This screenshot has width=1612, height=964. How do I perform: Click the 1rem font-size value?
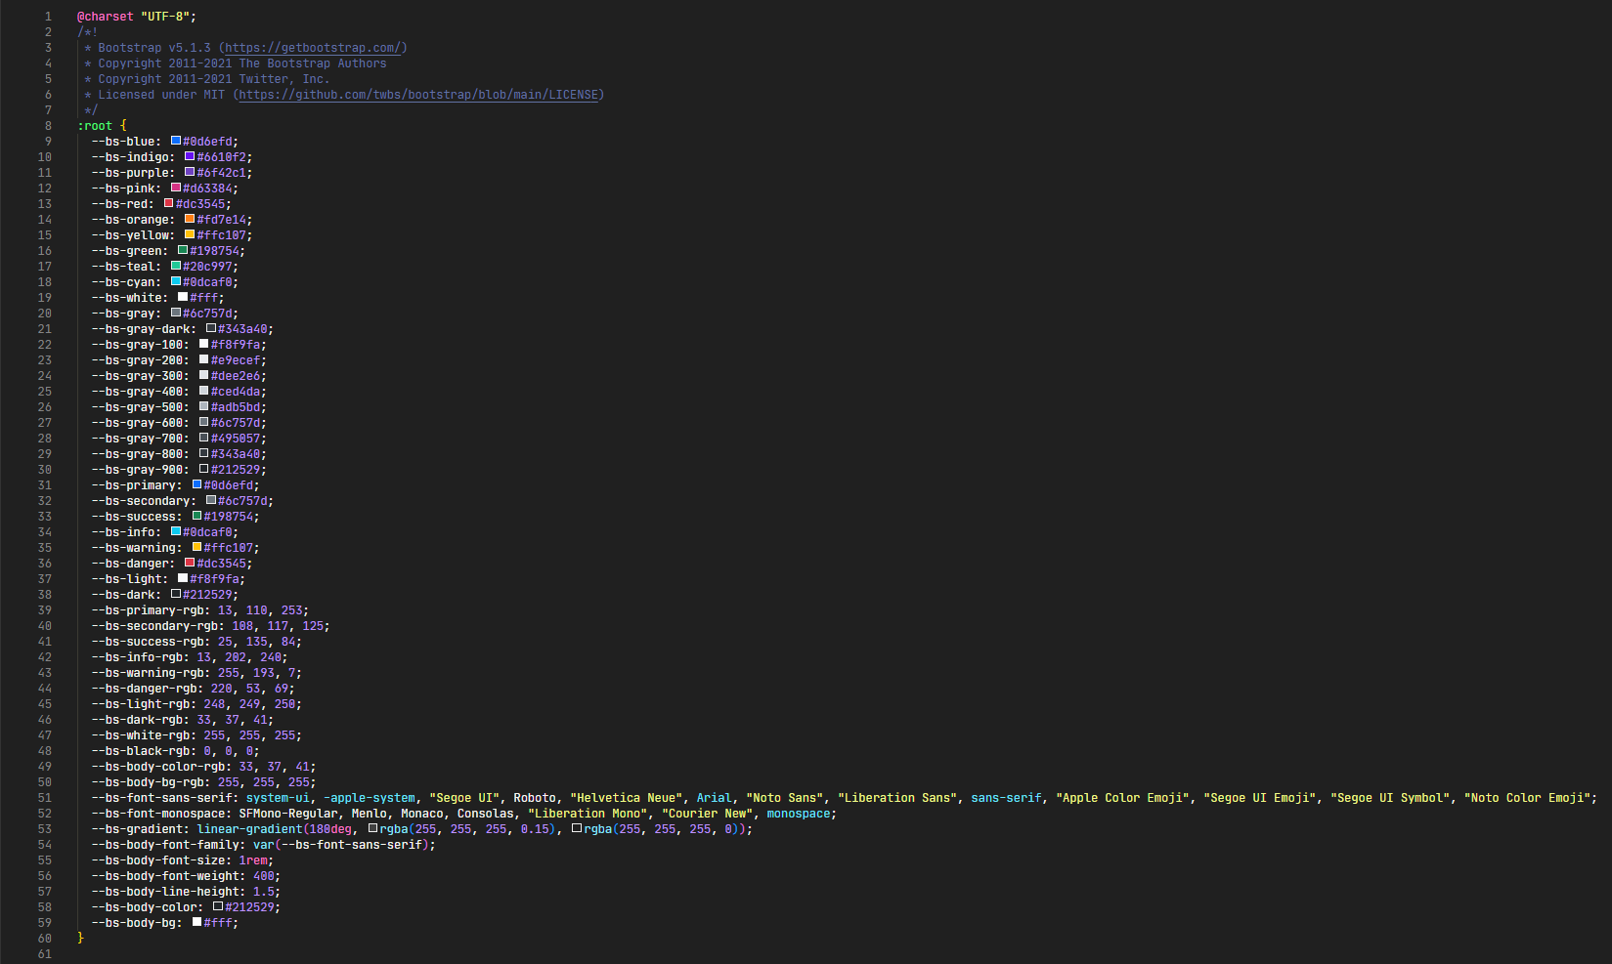253,860
